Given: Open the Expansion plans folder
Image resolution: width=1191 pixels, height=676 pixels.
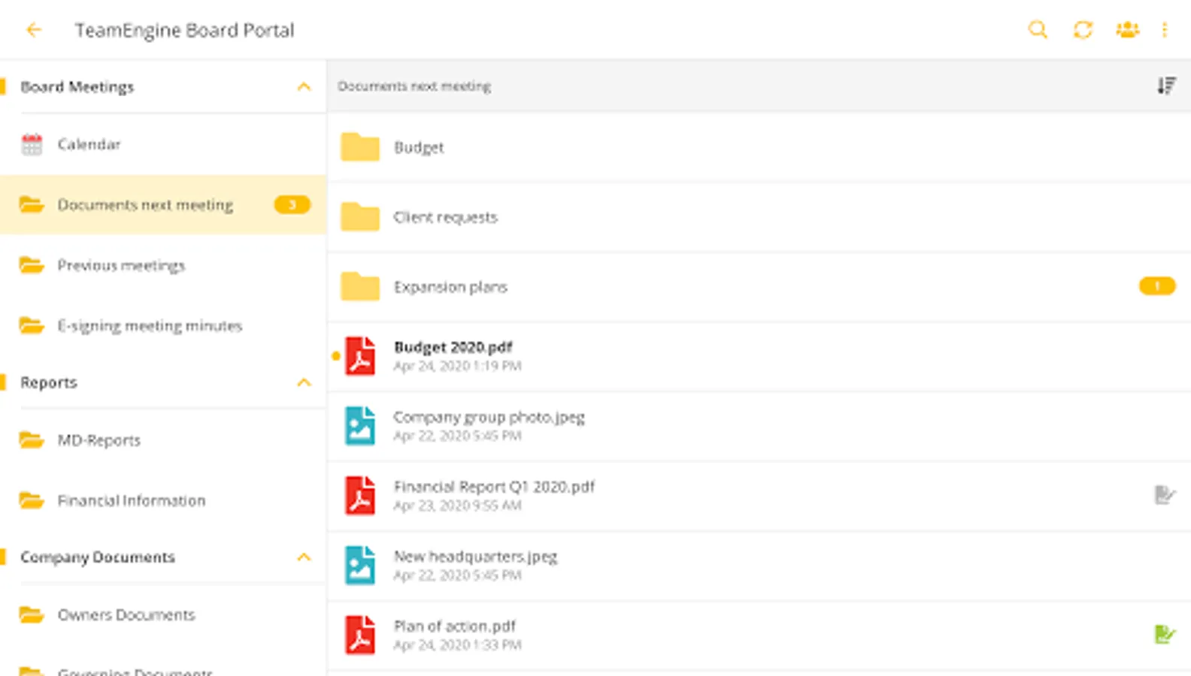Looking at the screenshot, I should [x=450, y=287].
